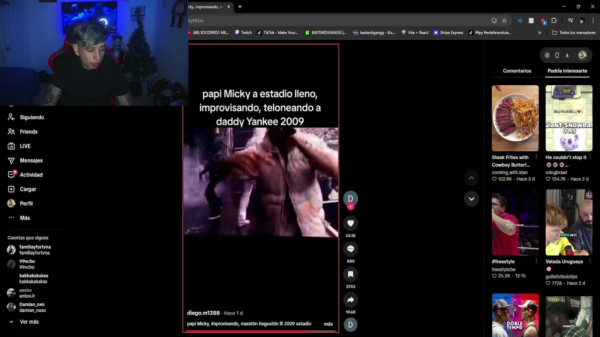The width and height of the screenshot is (600, 337).
Task: Click the download app icon in top pill
Action: [x=567, y=55]
